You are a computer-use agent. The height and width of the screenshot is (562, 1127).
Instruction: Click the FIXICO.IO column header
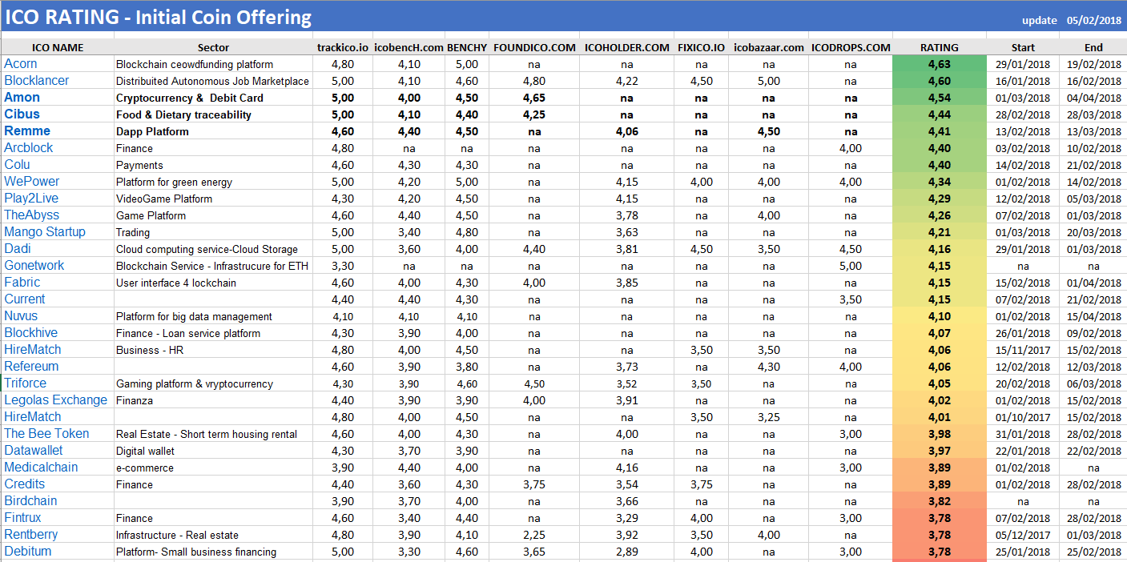[702, 47]
